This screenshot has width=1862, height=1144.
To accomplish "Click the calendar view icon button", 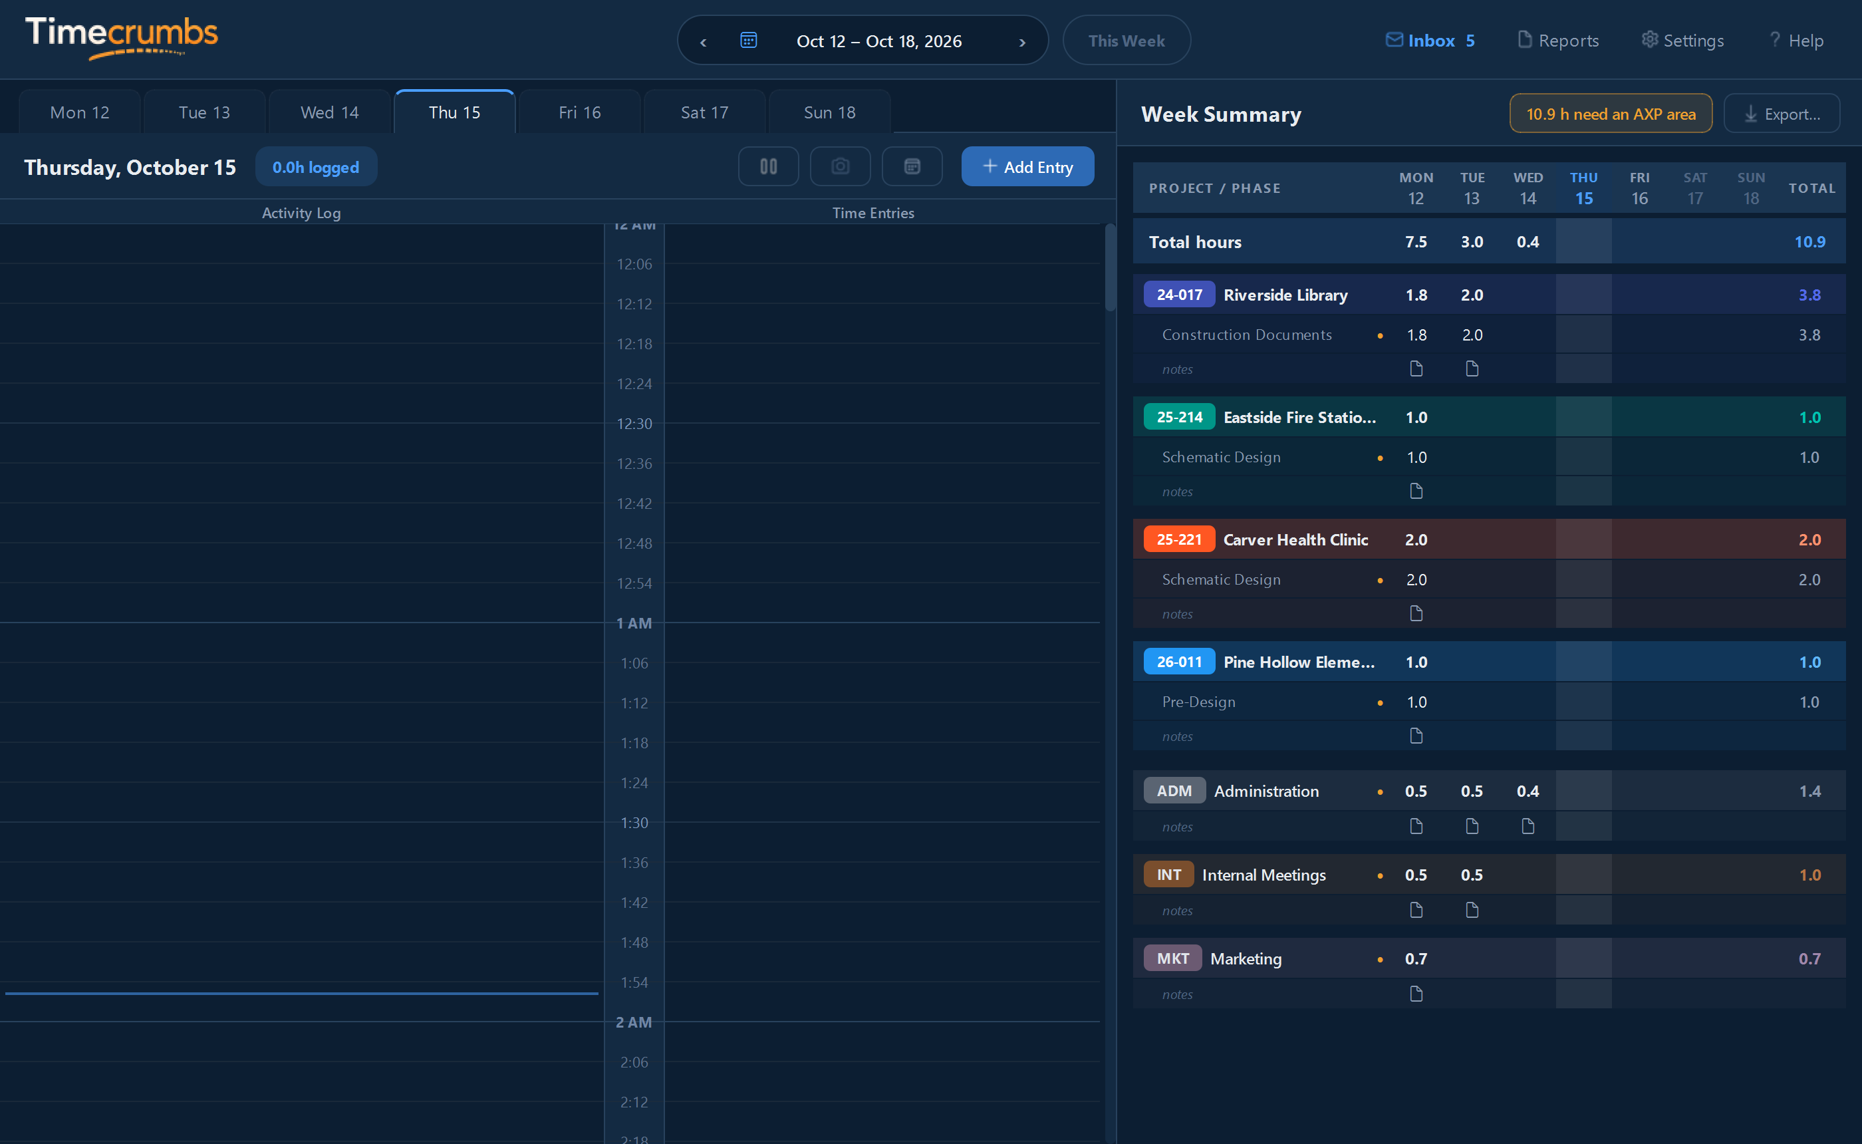I will click(912, 166).
